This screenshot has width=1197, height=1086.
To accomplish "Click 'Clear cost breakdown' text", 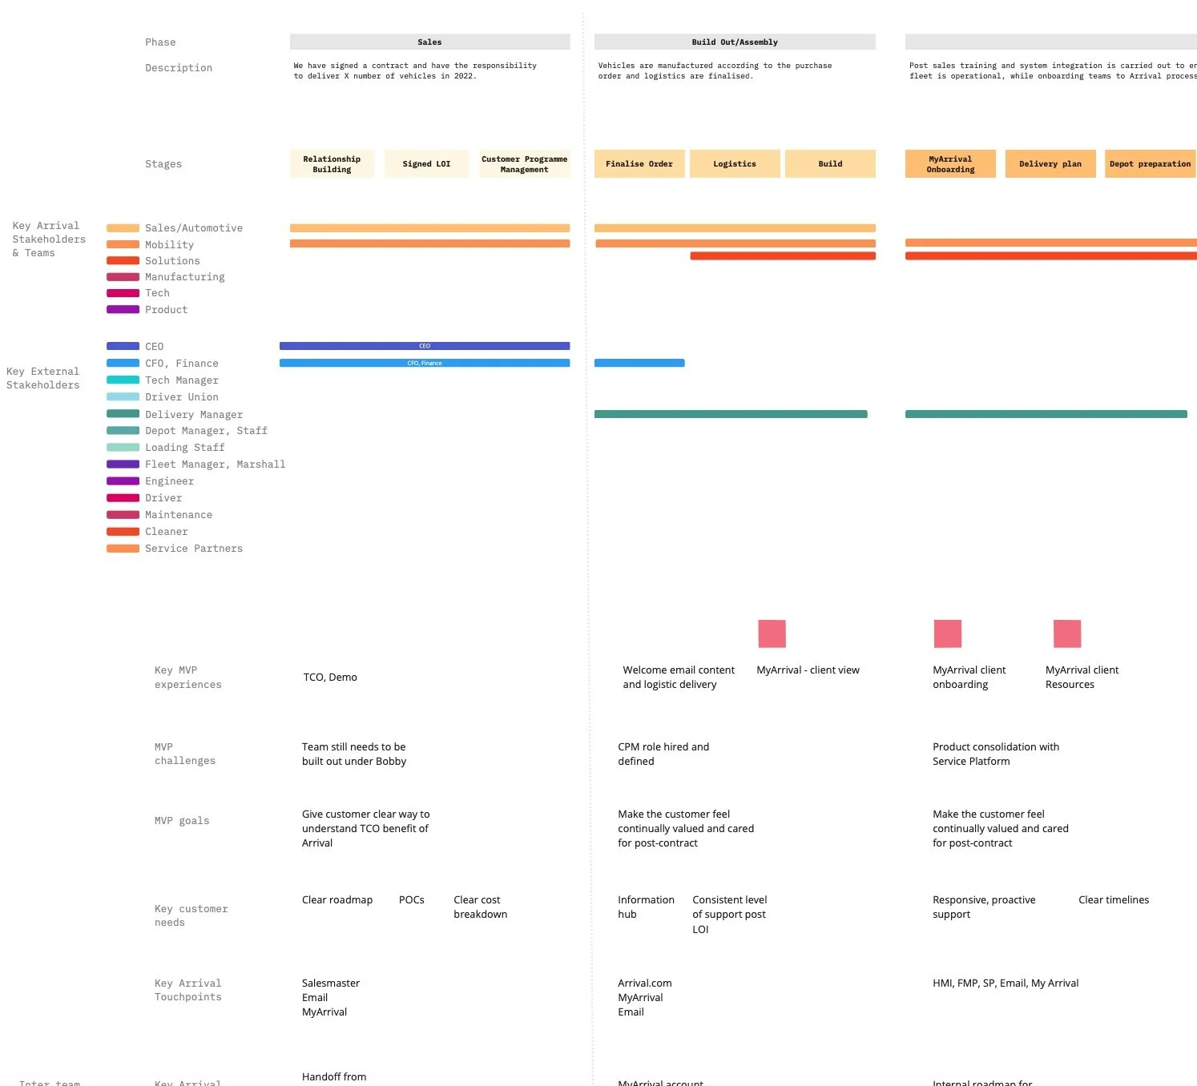I will click(x=481, y=907).
